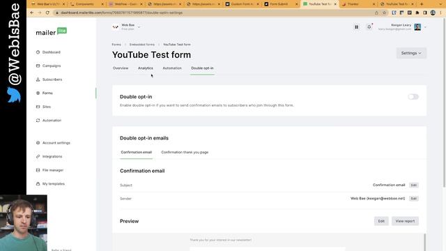Screen dimensions: 446x251
Task: Bookmark this page with star icon
Action: click(384, 13)
